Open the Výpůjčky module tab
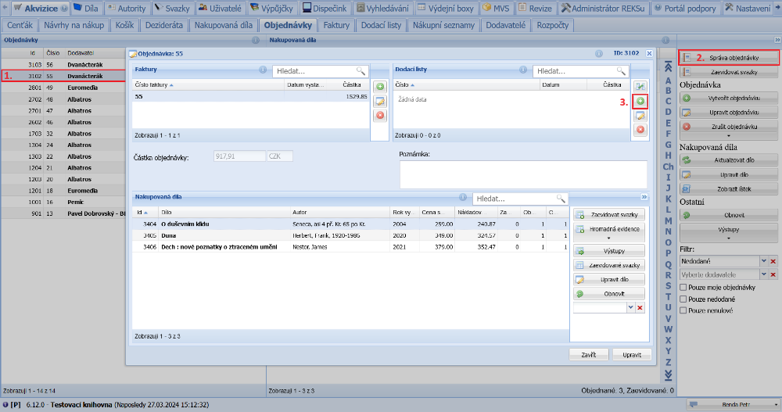This screenshot has width=782, height=412. point(273,8)
